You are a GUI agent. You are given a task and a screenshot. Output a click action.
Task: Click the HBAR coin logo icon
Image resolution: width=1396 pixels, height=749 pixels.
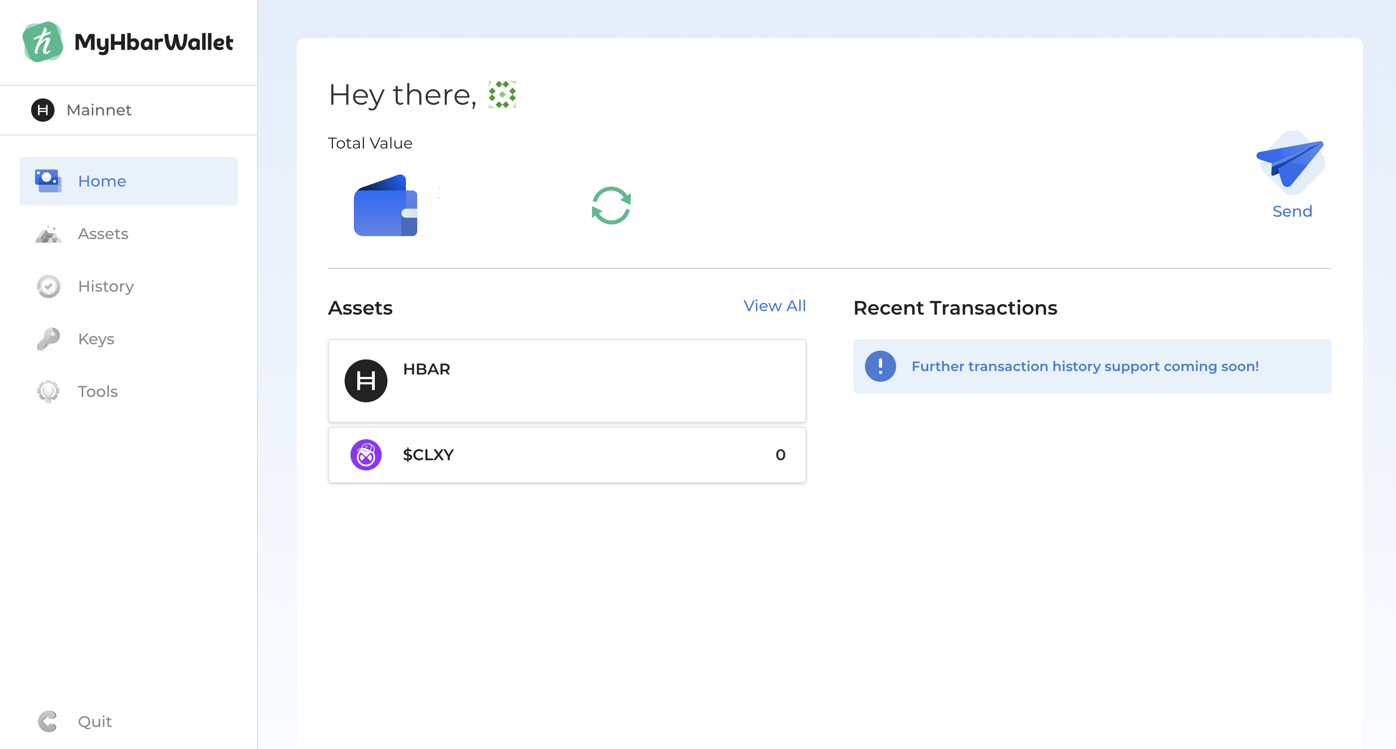tap(366, 381)
